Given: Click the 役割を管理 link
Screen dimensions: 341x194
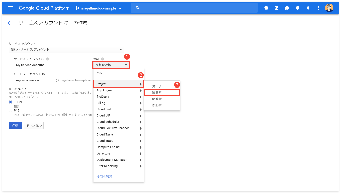Looking at the screenshot, I should click(x=105, y=177).
